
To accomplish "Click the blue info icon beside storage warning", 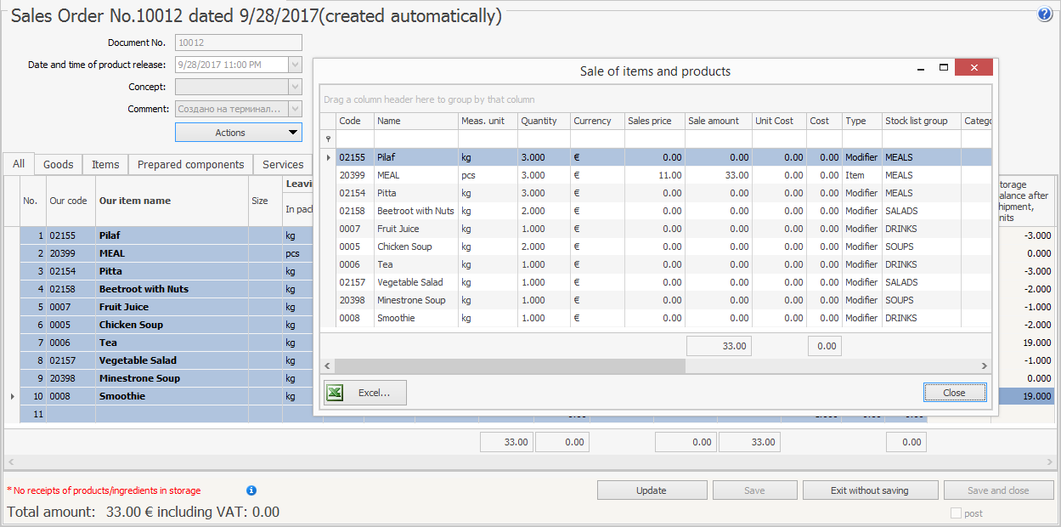I will 251,490.
